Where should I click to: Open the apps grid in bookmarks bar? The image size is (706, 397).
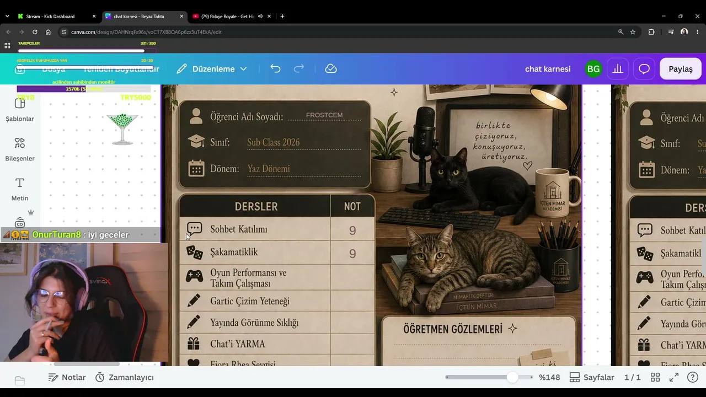coord(7,45)
